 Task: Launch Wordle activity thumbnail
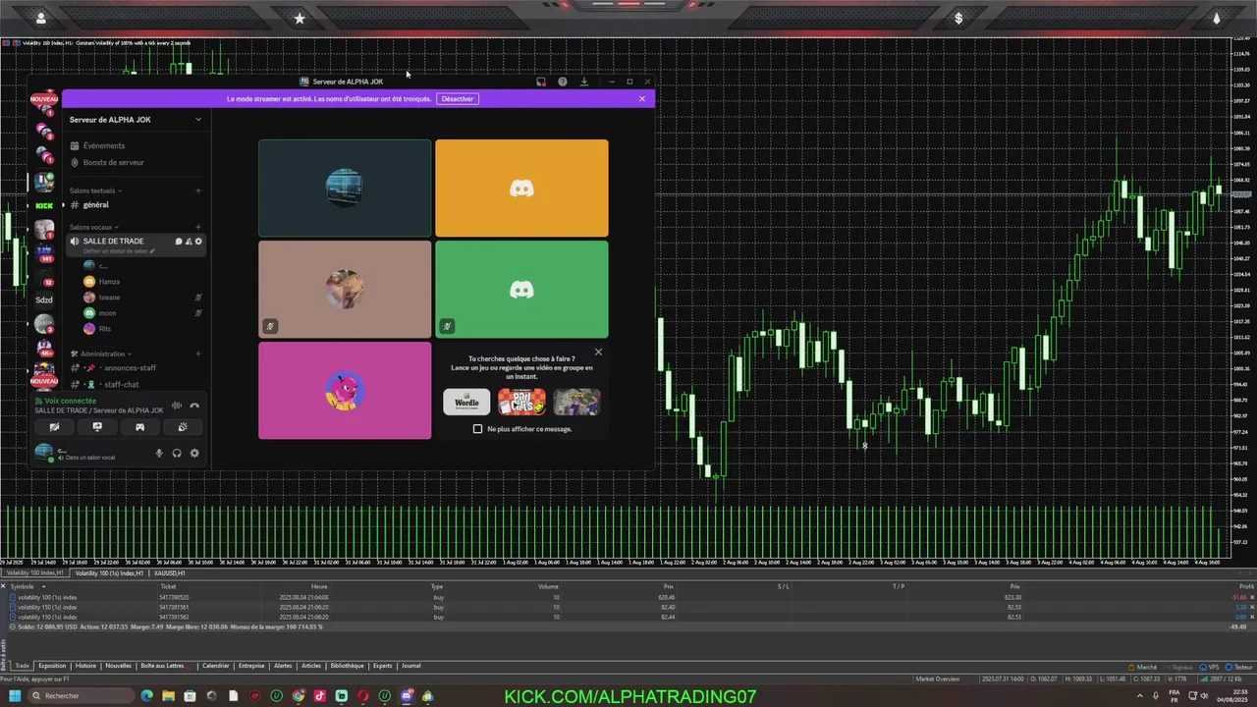coord(466,402)
